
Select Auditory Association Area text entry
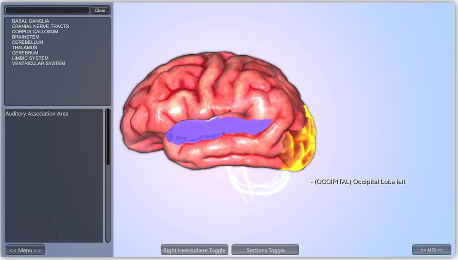(x=37, y=114)
